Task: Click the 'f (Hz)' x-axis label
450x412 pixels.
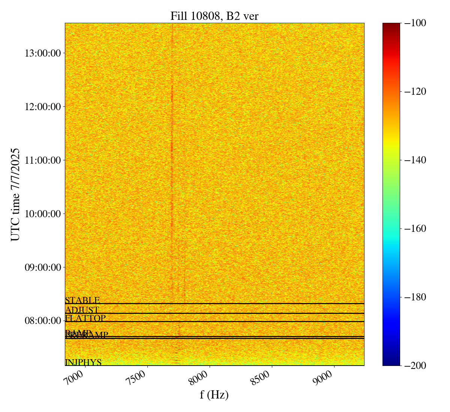Action: 214,394
